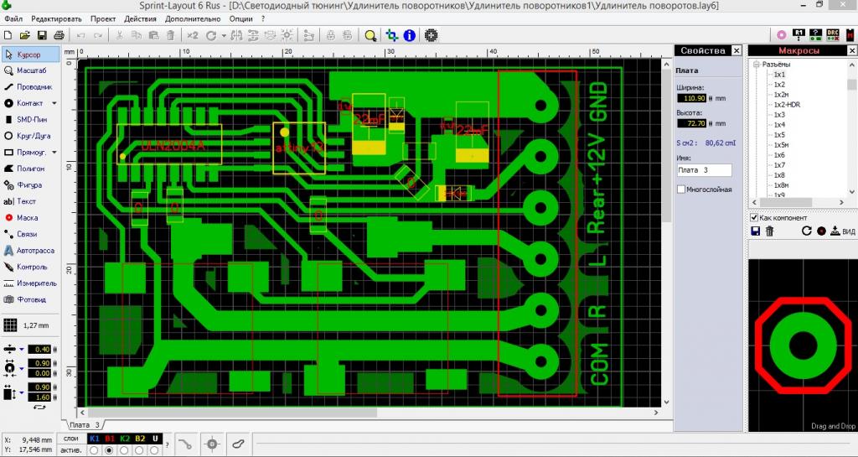Click the teal crop-shaped toolbar icon
Screen dimensions: 858x457
point(392,35)
